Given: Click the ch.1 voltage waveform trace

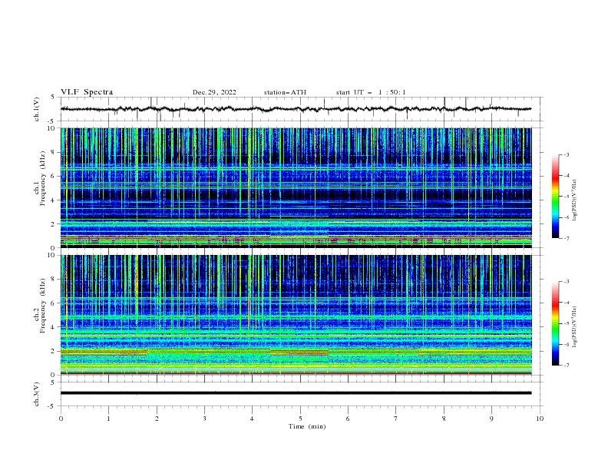Looking at the screenshot, I should [296, 109].
